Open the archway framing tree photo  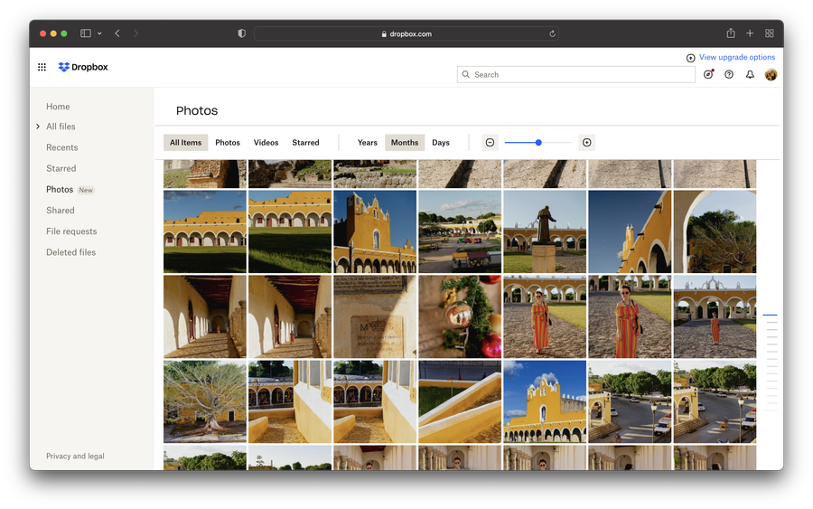[x=715, y=231]
